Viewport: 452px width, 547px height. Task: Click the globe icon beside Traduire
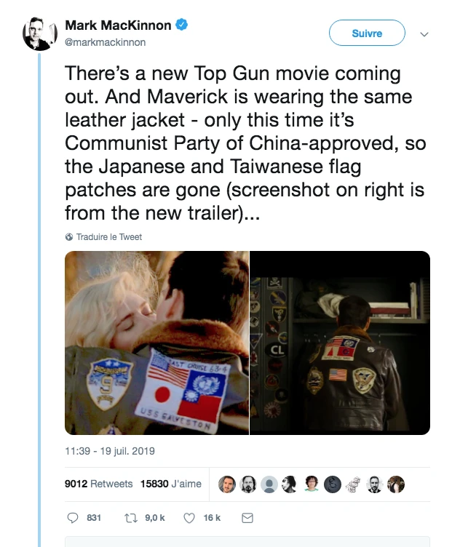pyautogui.click(x=69, y=237)
